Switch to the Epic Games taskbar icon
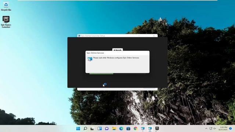The image size is (235, 132). (x=157, y=129)
